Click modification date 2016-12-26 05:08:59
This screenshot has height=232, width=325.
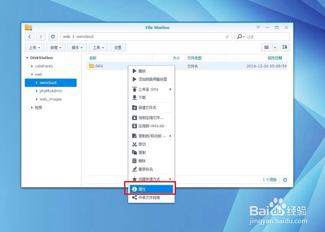tap(266, 66)
